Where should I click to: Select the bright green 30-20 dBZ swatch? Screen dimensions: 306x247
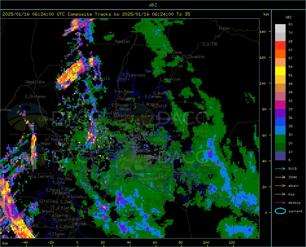click(280, 139)
